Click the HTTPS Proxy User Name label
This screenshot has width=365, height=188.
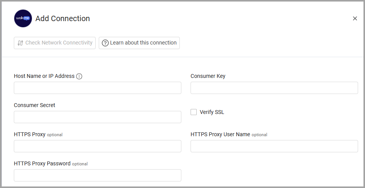point(220,134)
